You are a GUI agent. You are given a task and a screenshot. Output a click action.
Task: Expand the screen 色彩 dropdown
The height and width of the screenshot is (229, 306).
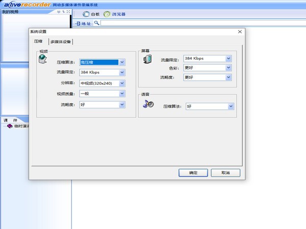tap(228, 68)
